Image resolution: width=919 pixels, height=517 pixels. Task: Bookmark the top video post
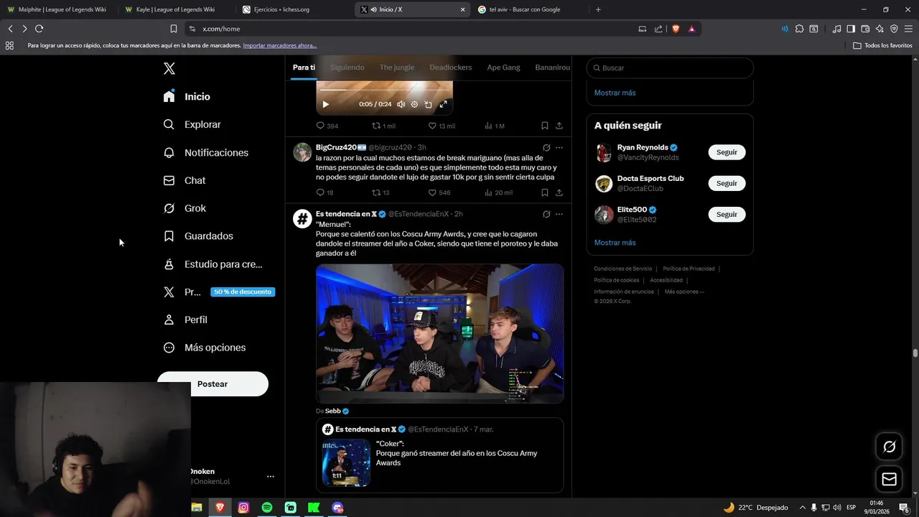click(545, 126)
